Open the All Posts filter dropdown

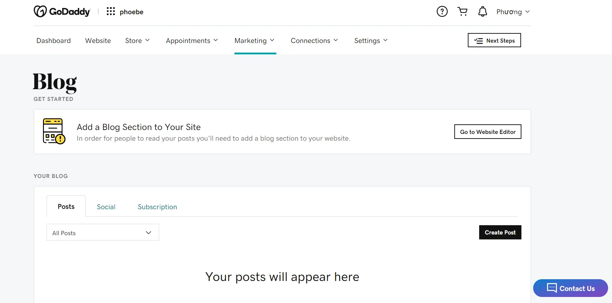tap(102, 232)
